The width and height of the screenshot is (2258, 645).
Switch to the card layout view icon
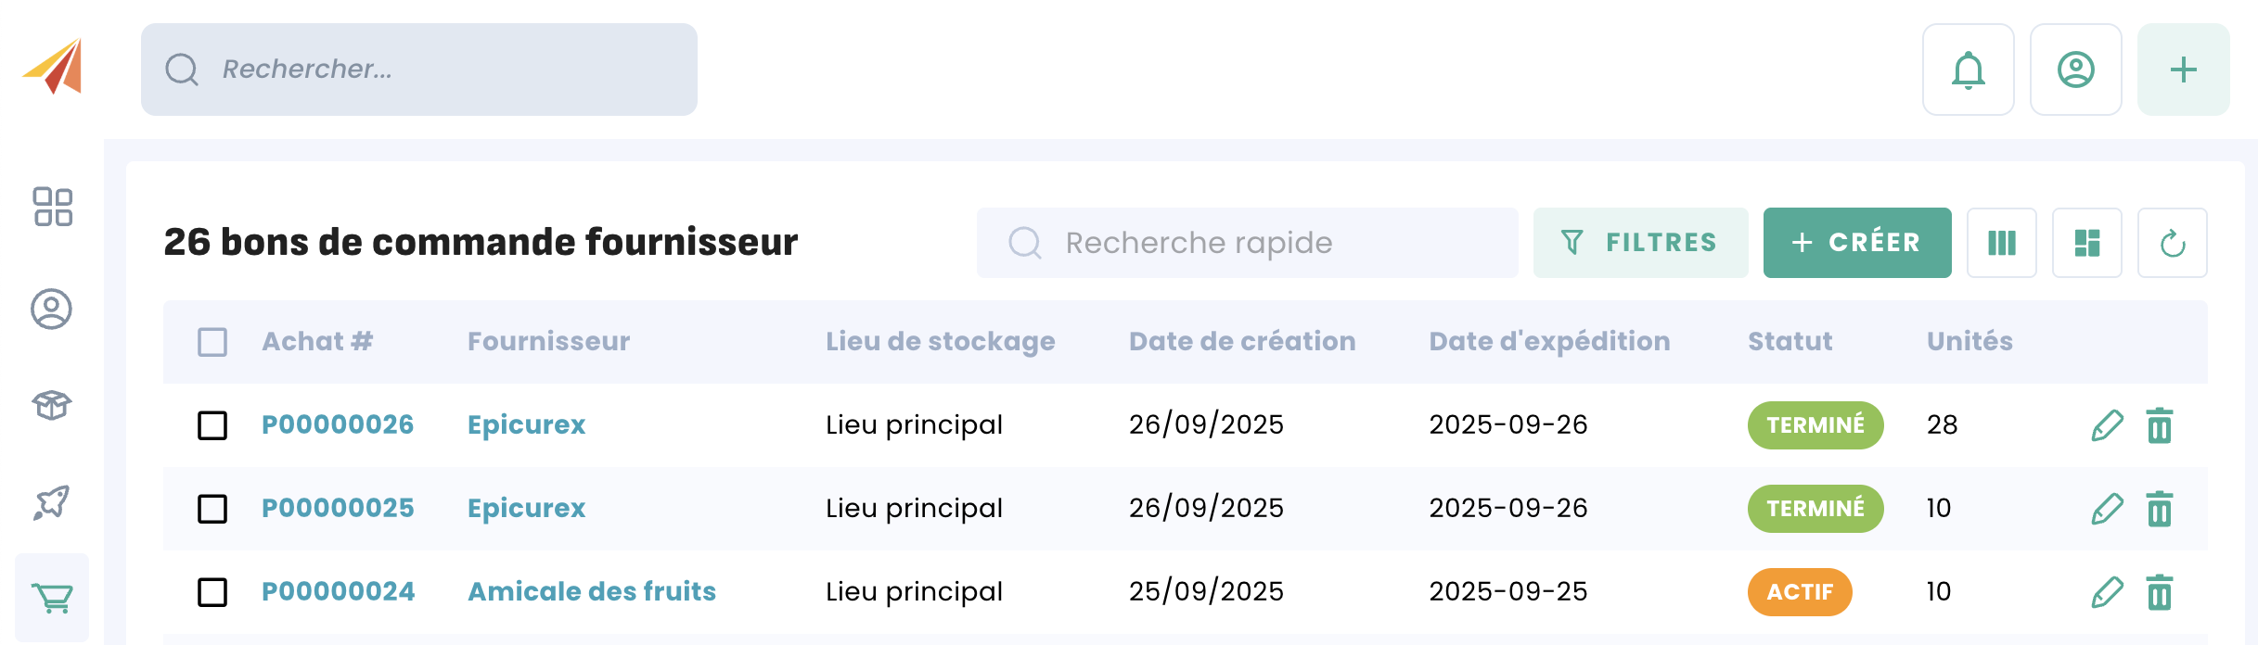coord(2086,244)
